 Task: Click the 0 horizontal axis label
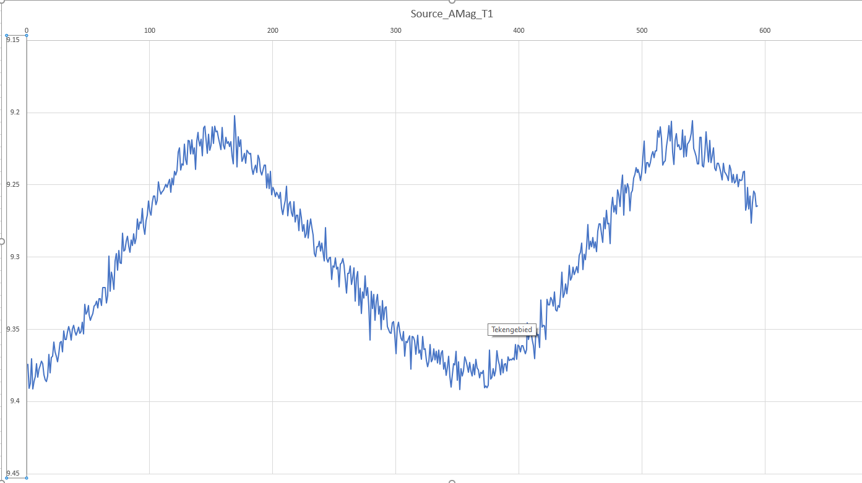pyautogui.click(x=27, y=30)
